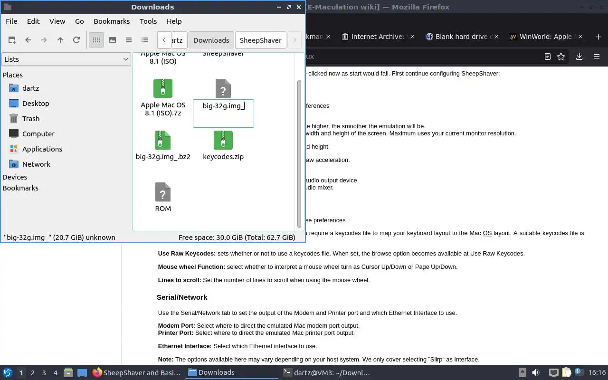Switch to detailed list view mode

(x=145, y=40)
